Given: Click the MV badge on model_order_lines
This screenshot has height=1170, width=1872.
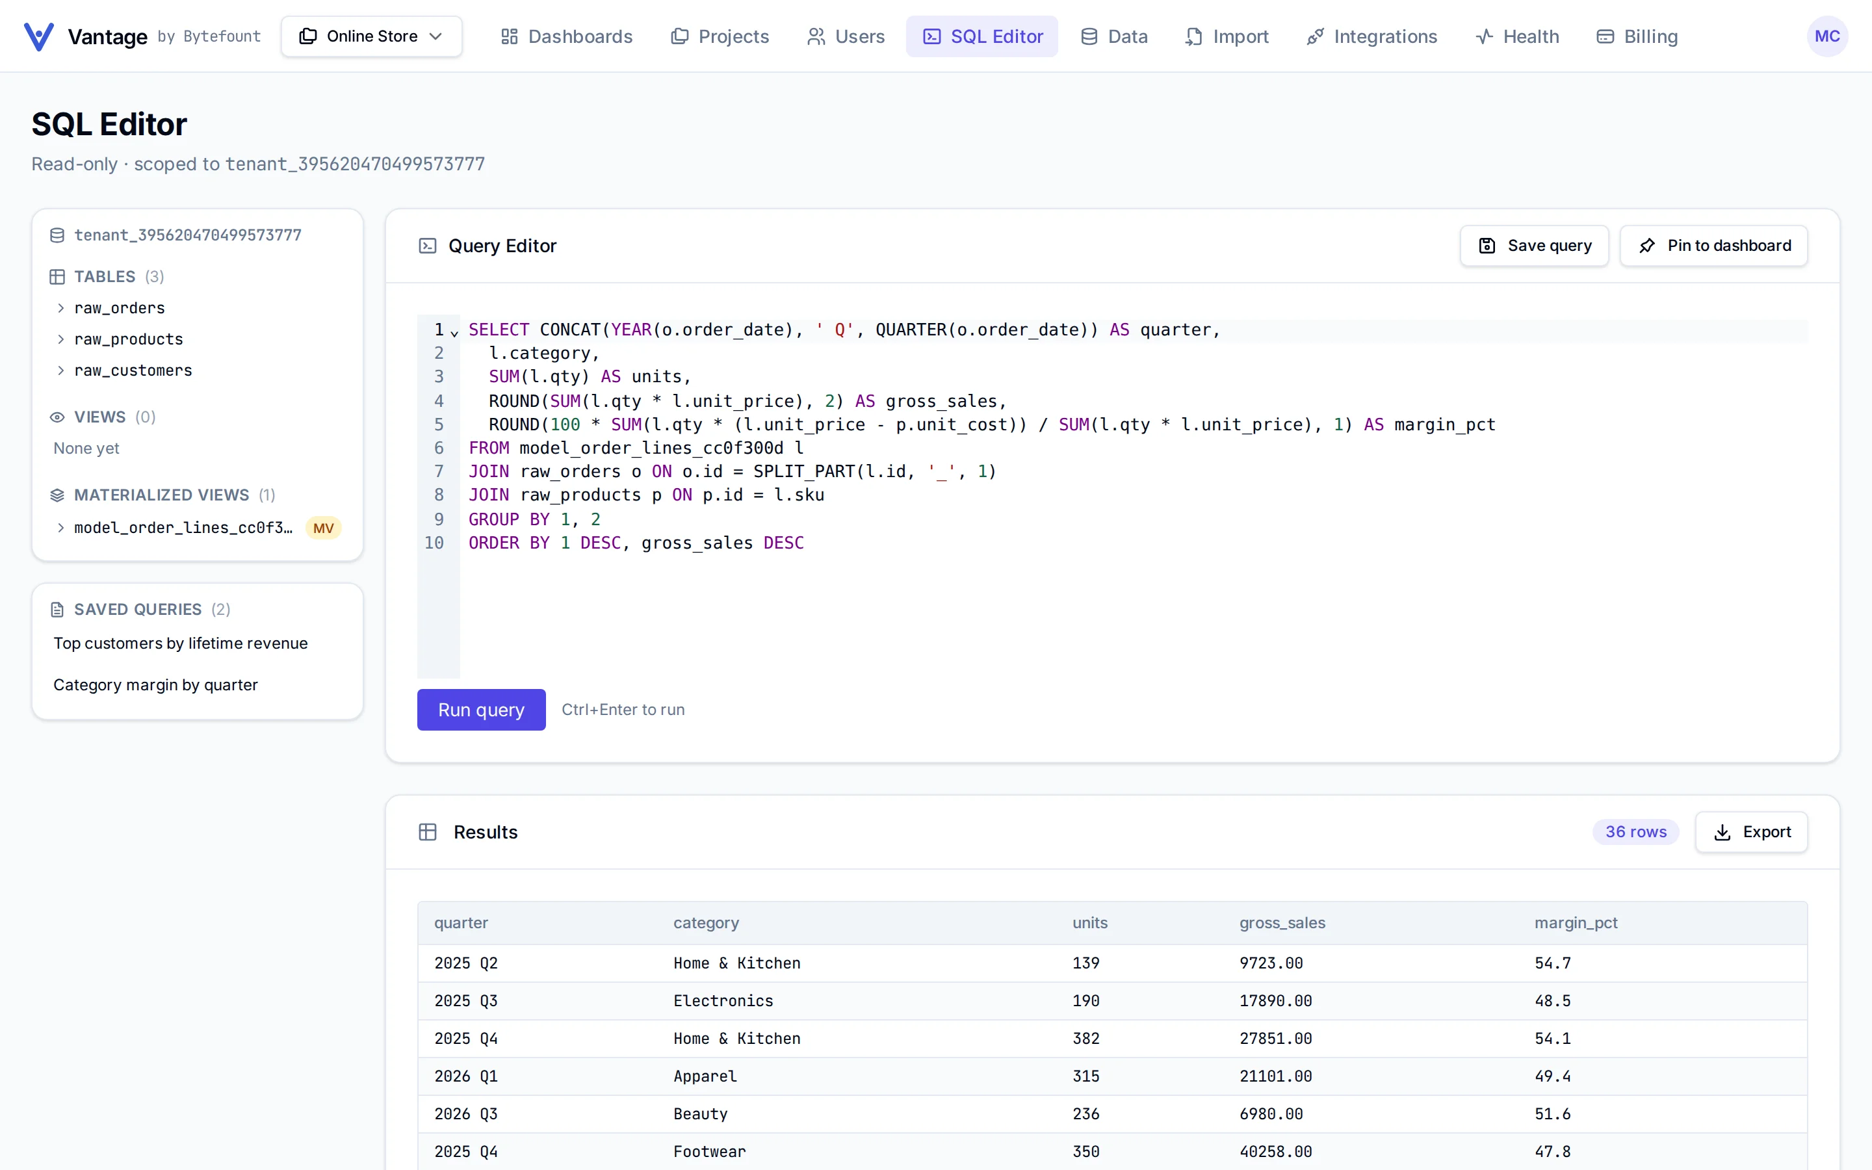Looking at the screenshot, I should click(323, 528).
